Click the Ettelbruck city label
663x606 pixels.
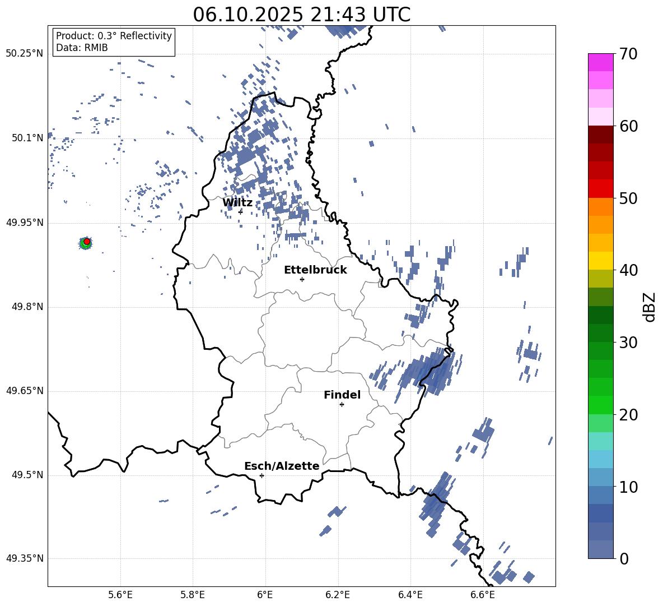pyautogui.click(x=315, y=270)
